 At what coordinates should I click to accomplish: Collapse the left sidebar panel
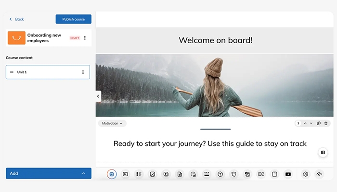tap(98, 96)
